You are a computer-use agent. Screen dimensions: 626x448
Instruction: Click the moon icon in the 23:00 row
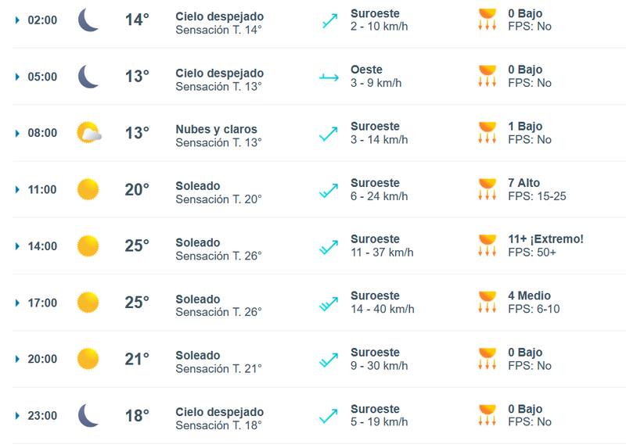(x=88, y=416)
